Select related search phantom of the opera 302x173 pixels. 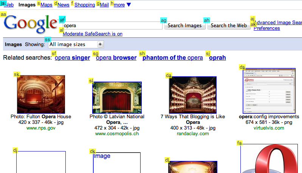173,58
